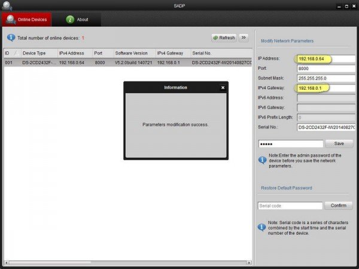Click the Serial No. column header

click(x=221, y=53)
